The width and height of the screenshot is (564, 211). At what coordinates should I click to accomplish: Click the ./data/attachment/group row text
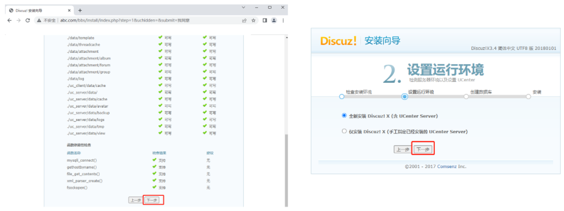coord(88,72)
